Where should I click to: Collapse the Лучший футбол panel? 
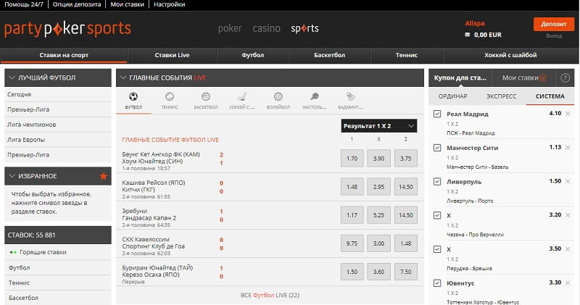[x=12, y=78]
